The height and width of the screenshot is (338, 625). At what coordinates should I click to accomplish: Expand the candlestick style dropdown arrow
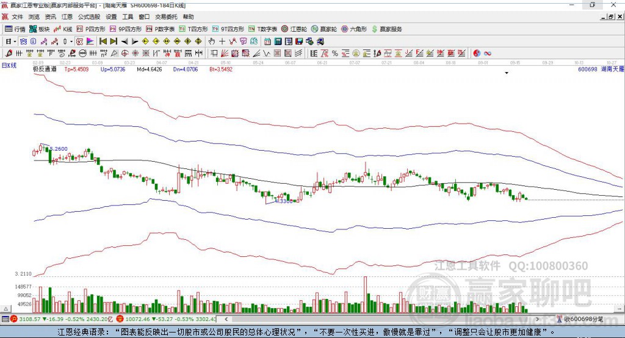click(71, 41)
